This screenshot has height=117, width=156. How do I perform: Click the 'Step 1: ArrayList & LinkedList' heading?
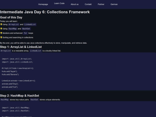[21, 47]
